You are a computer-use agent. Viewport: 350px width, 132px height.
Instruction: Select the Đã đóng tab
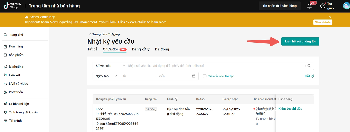(x=162, y=49)
